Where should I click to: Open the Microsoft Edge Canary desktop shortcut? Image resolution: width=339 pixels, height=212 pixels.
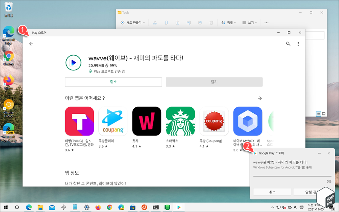point(9,133)
